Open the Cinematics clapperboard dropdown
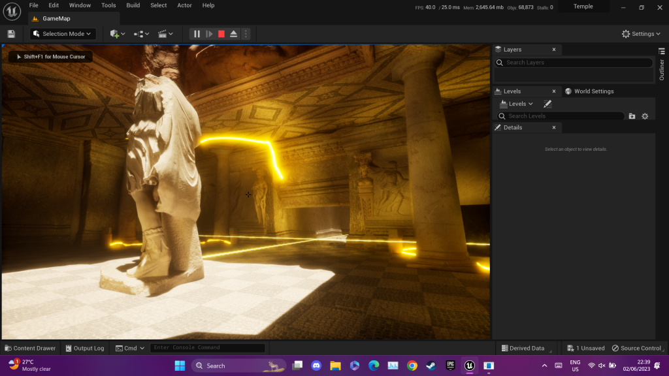This screenshot has height=376, width=669. [165, 34]
